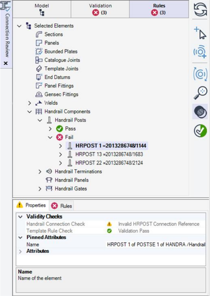Click the add-selection cursor icon

[200, 33]
